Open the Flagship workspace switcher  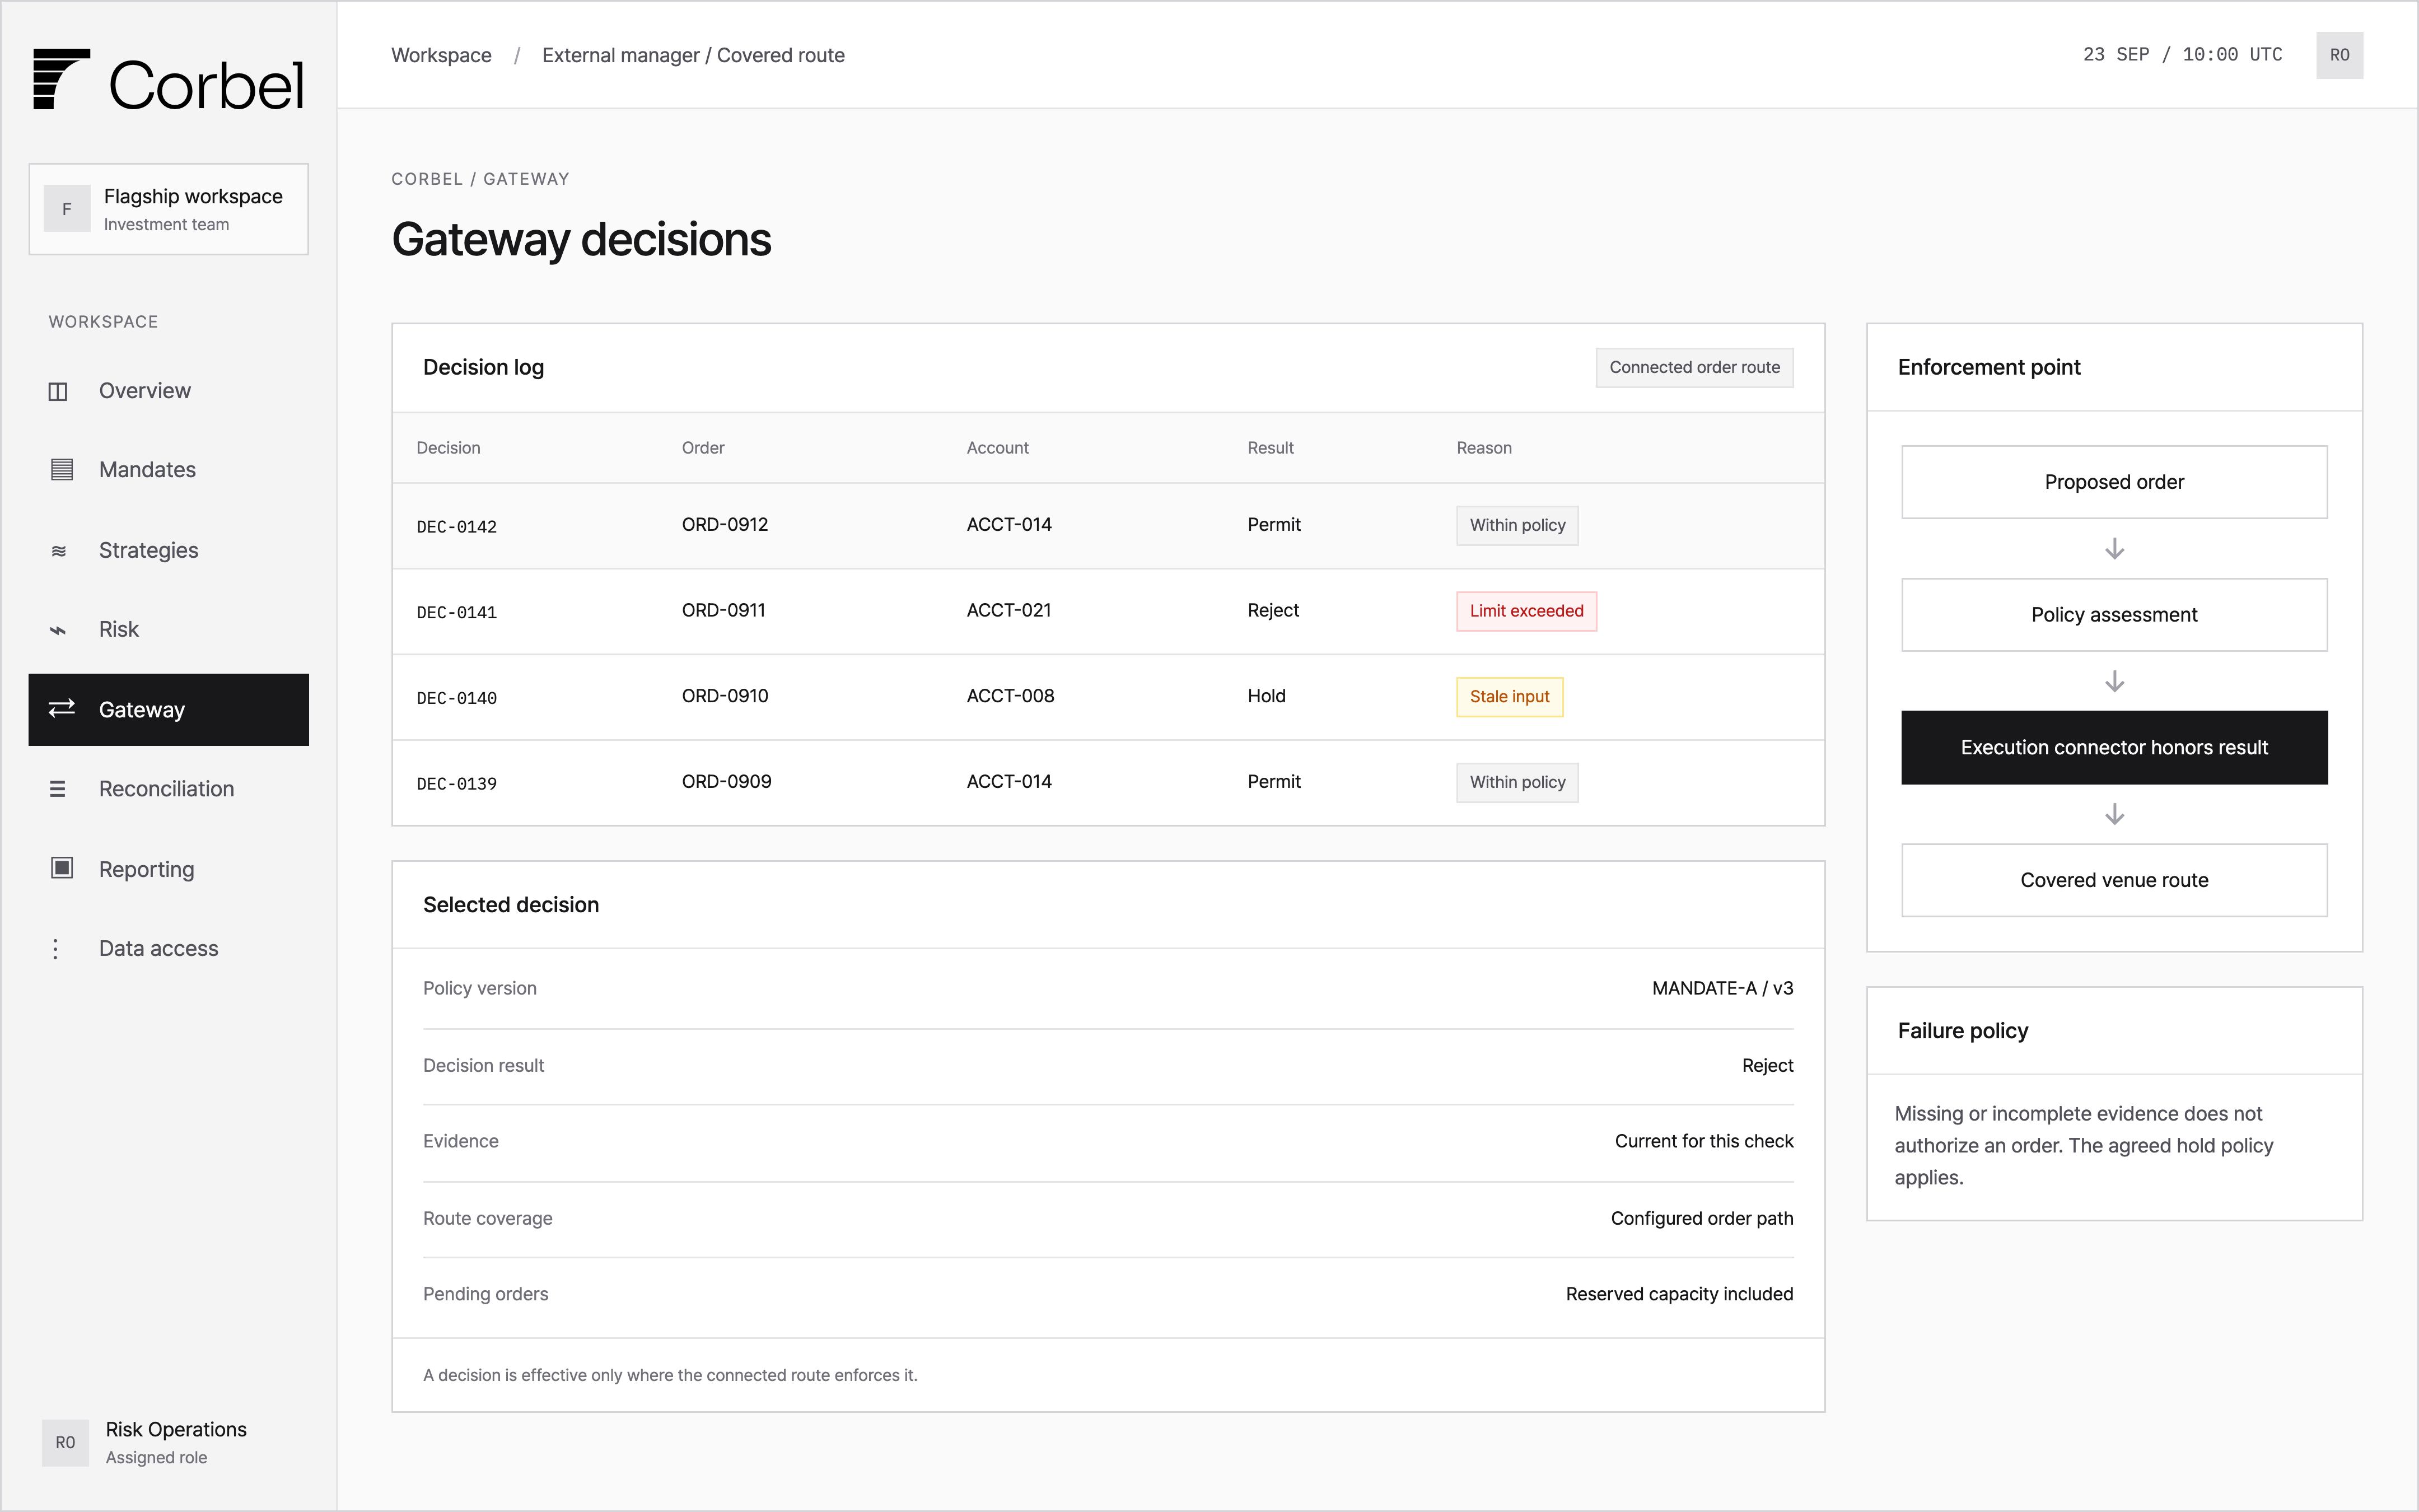point(168,209)
